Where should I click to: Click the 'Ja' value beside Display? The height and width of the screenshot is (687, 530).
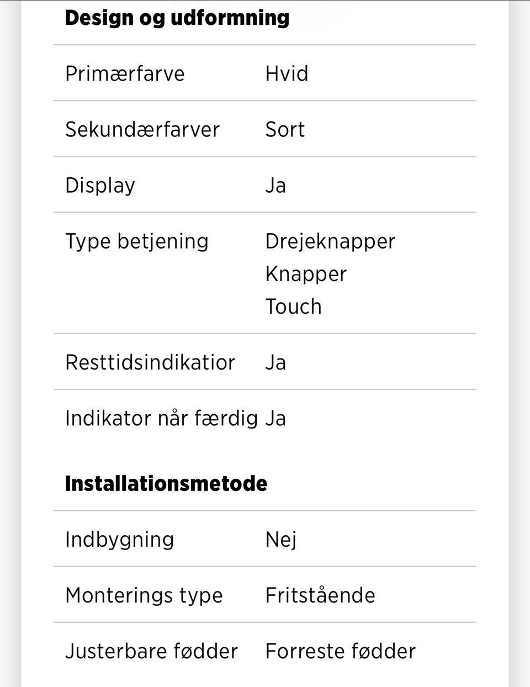point(275,186)
